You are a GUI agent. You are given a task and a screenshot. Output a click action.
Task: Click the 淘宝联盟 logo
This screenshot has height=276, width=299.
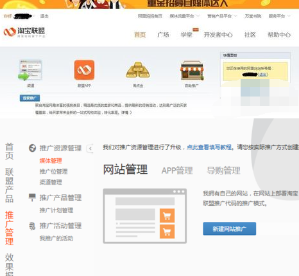[x=24, y=32]
